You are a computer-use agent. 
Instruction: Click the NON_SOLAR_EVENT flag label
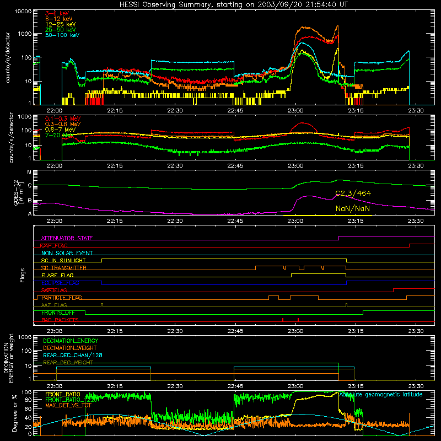pos(67,253)
